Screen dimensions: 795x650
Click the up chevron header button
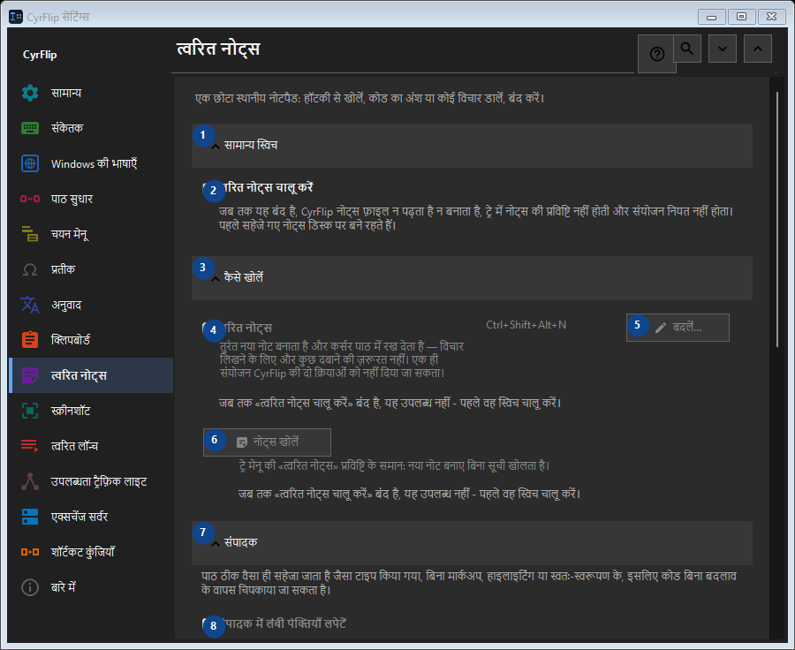tap(758, 49)
